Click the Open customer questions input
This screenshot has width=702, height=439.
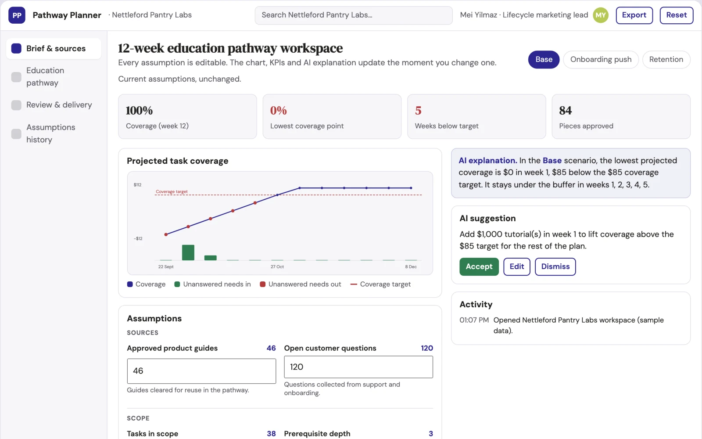(x=358, y=367)
